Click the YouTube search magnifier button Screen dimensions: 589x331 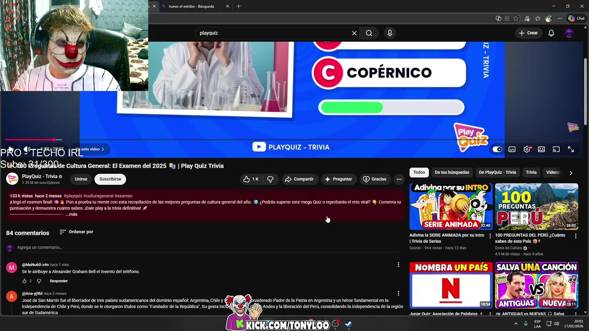point(369,33)
